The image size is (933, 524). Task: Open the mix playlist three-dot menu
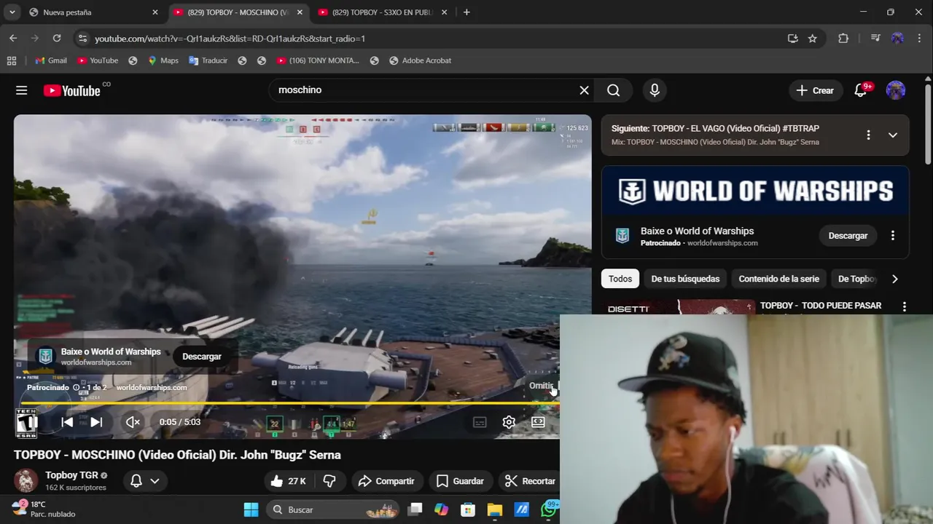(868, 135)
